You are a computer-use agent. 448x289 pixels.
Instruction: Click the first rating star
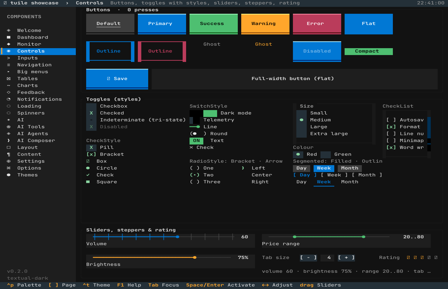click(408, 257)
